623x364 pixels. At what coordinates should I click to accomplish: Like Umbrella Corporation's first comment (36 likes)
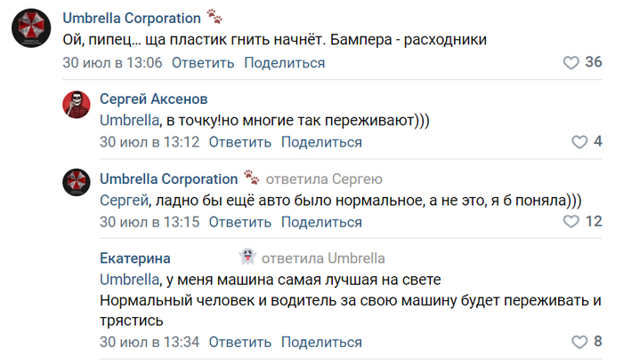pos(572,63)
